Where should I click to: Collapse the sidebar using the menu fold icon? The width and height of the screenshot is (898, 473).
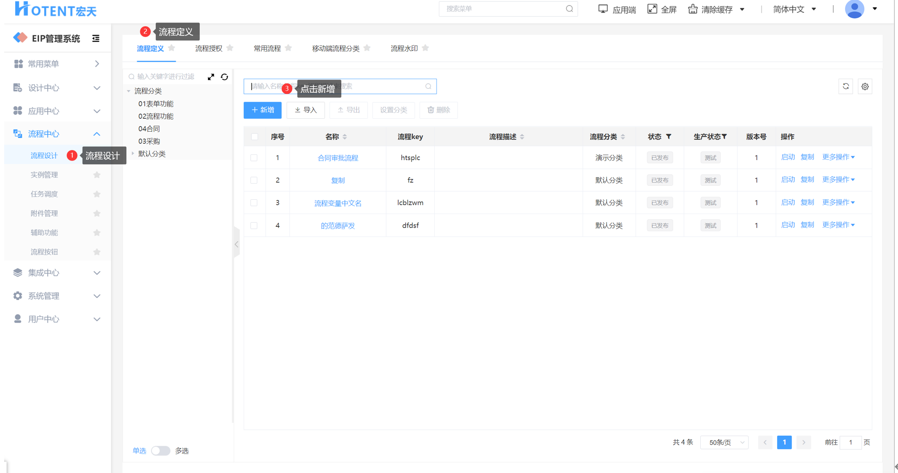(96, 39)
